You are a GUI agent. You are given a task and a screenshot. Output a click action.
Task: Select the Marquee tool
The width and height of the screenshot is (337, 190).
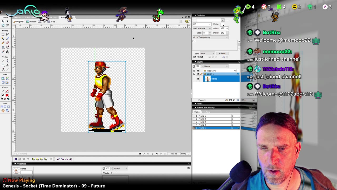3,34
